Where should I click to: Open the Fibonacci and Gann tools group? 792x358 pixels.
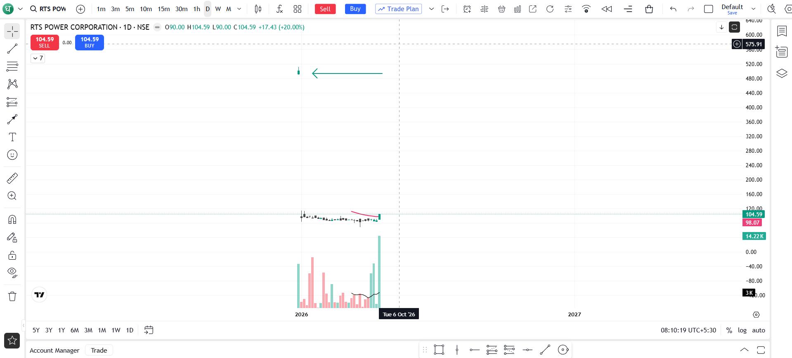pos(12,66)
